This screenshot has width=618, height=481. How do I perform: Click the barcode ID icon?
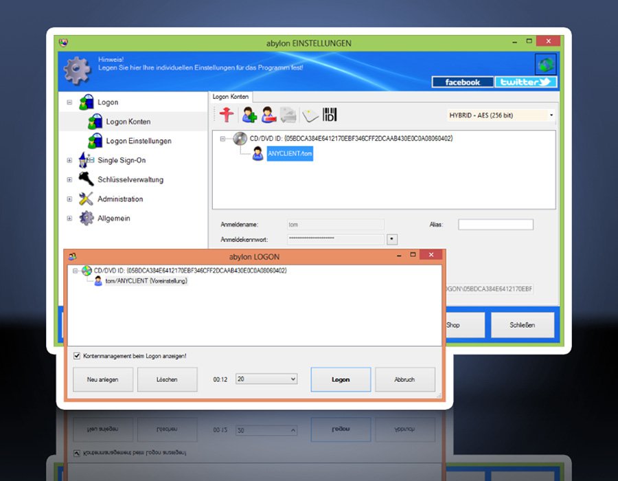tap(330, 115)
